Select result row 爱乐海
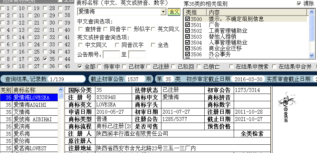 [29, 134]
